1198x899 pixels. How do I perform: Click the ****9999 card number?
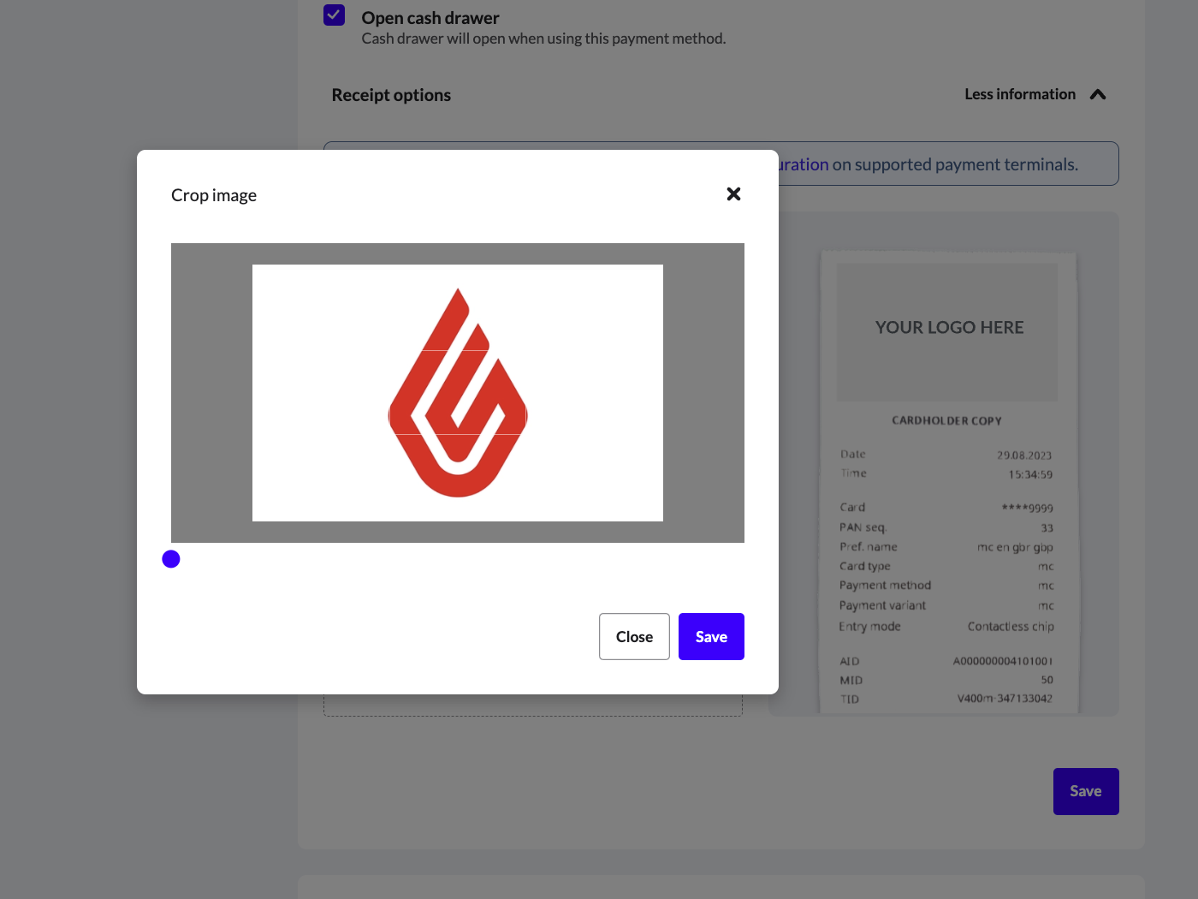1027,508
